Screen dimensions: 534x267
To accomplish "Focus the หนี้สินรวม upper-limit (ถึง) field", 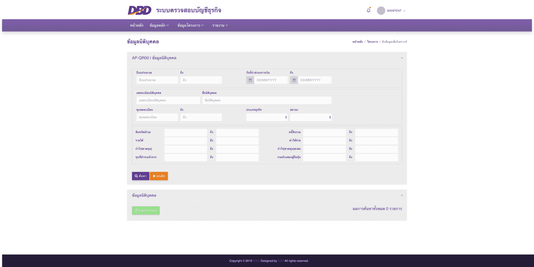I will (376, 133).
